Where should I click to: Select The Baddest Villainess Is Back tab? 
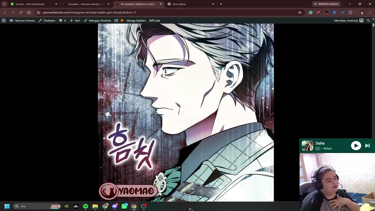coord(138,4)
